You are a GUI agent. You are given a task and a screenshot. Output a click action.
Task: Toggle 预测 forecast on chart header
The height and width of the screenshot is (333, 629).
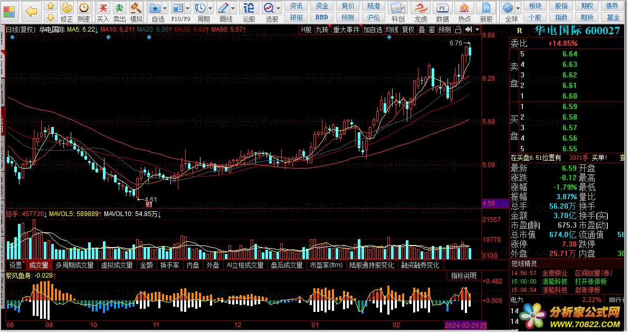coord(444,30)
